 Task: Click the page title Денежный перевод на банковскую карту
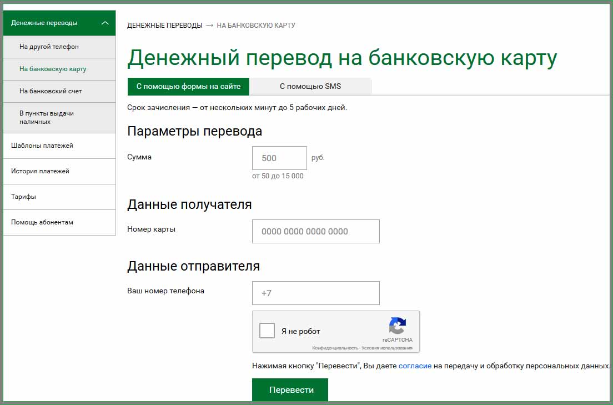[342, 58]
